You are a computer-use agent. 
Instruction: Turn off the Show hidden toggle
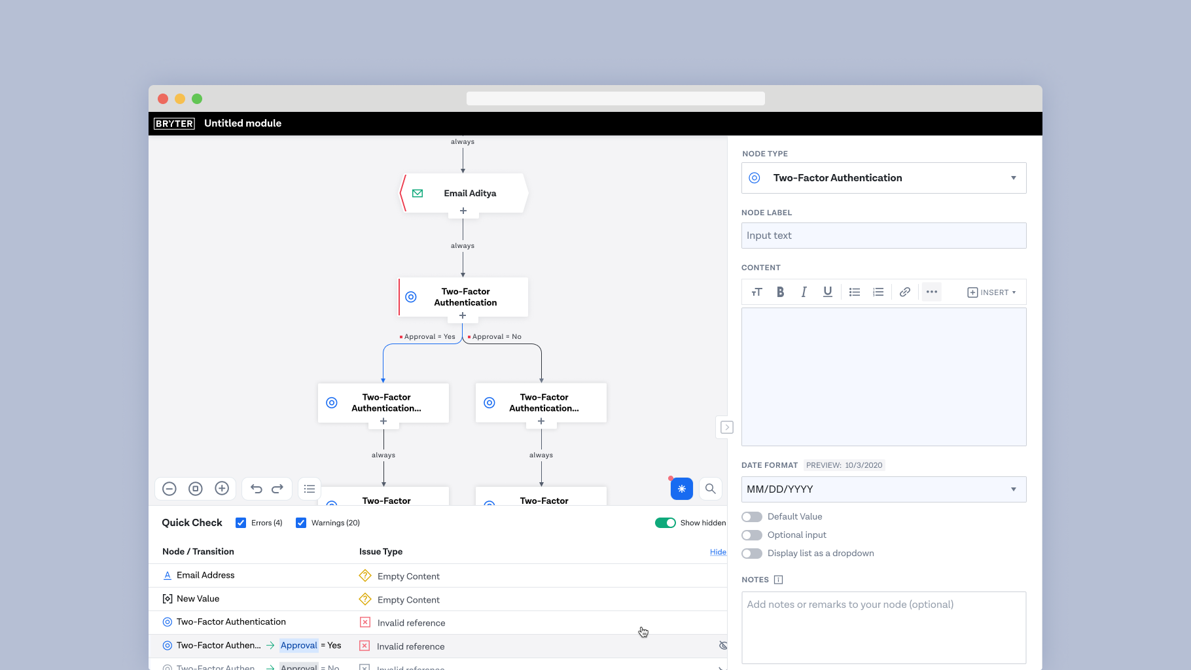pyautogui.click(x=666, y=523)
